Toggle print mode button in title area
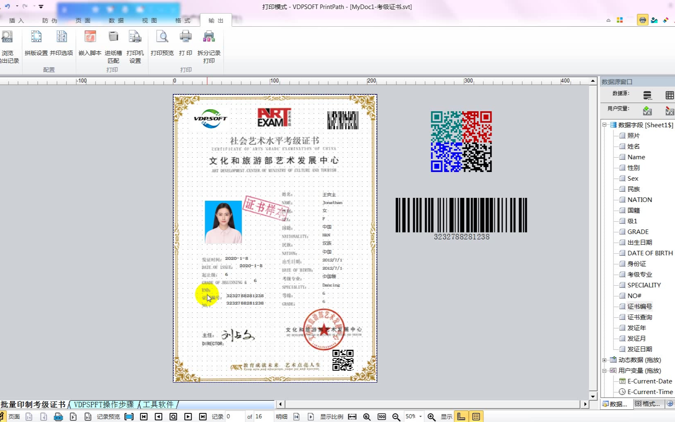The width and height of the screenshot is (675, 422). [x=643, y=20]
